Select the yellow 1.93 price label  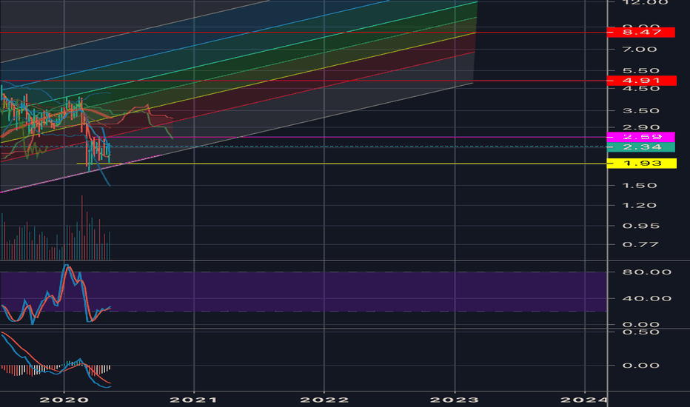coord(642,164)
